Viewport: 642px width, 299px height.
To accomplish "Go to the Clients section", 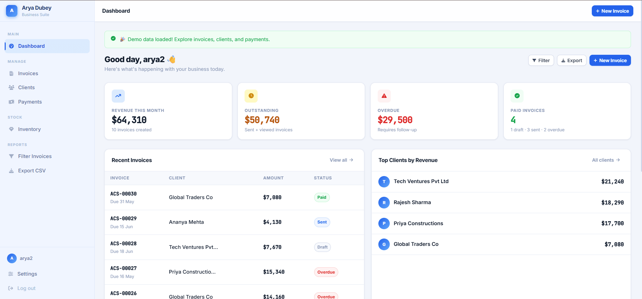I will [x=47, y=88].
